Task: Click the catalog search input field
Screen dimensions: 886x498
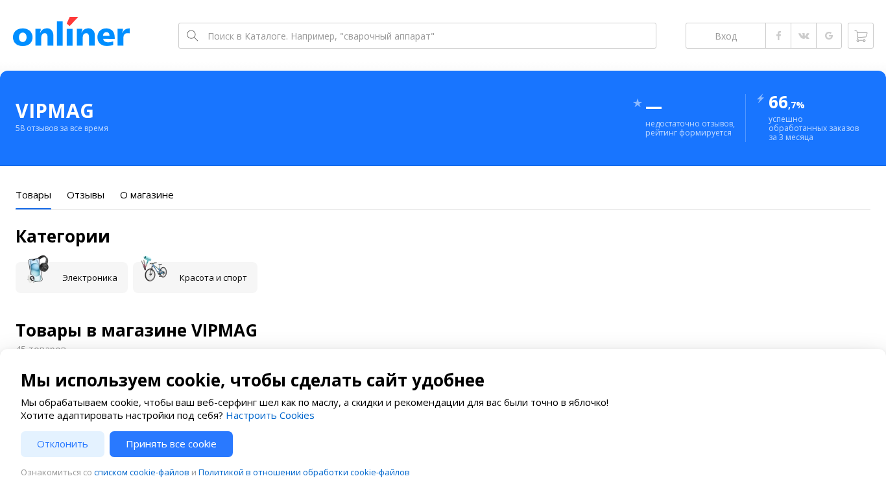Action: click(x=428, y=36)
